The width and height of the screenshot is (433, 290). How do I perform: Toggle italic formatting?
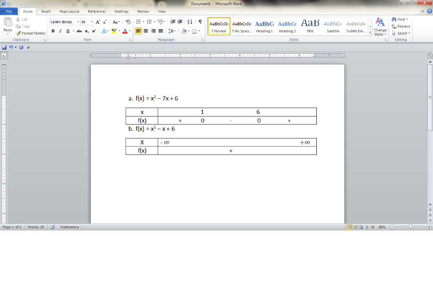[60, 31]
